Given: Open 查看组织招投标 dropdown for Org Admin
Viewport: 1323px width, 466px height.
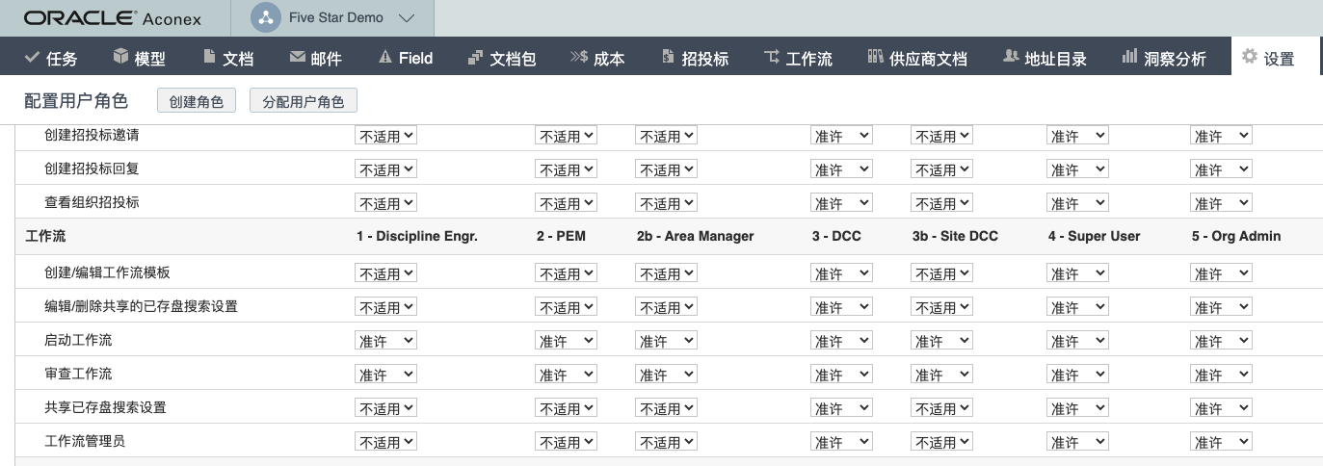Looking at the screenshot, I should coord(1221,203).
